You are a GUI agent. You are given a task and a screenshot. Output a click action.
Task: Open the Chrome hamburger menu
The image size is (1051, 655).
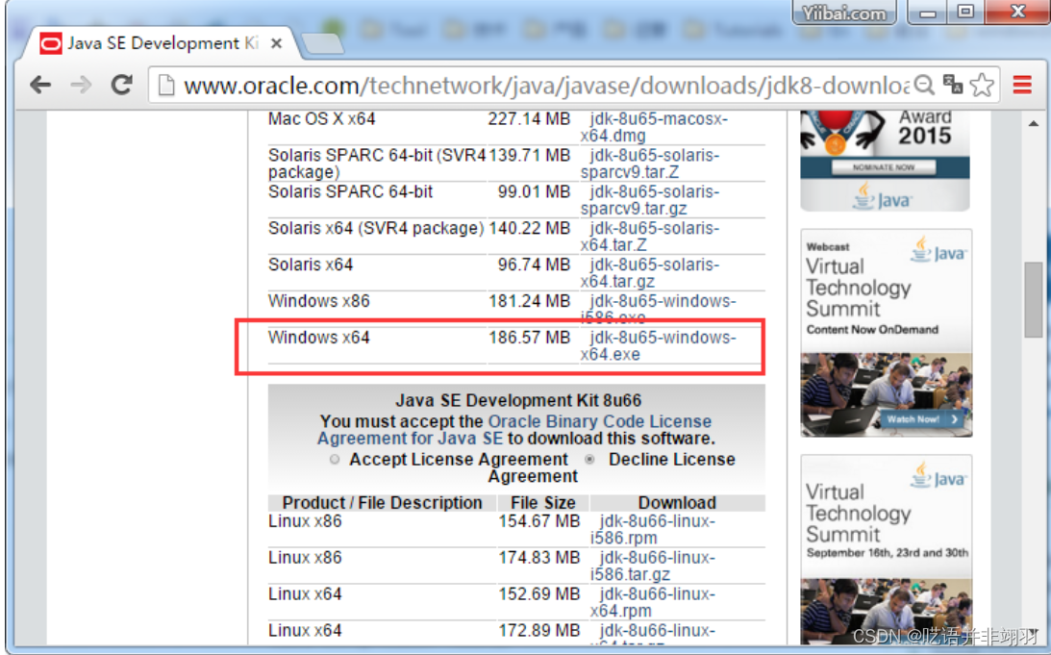coord(1022,86)
